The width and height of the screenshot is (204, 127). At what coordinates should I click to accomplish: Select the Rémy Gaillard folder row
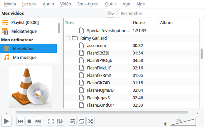131,38
